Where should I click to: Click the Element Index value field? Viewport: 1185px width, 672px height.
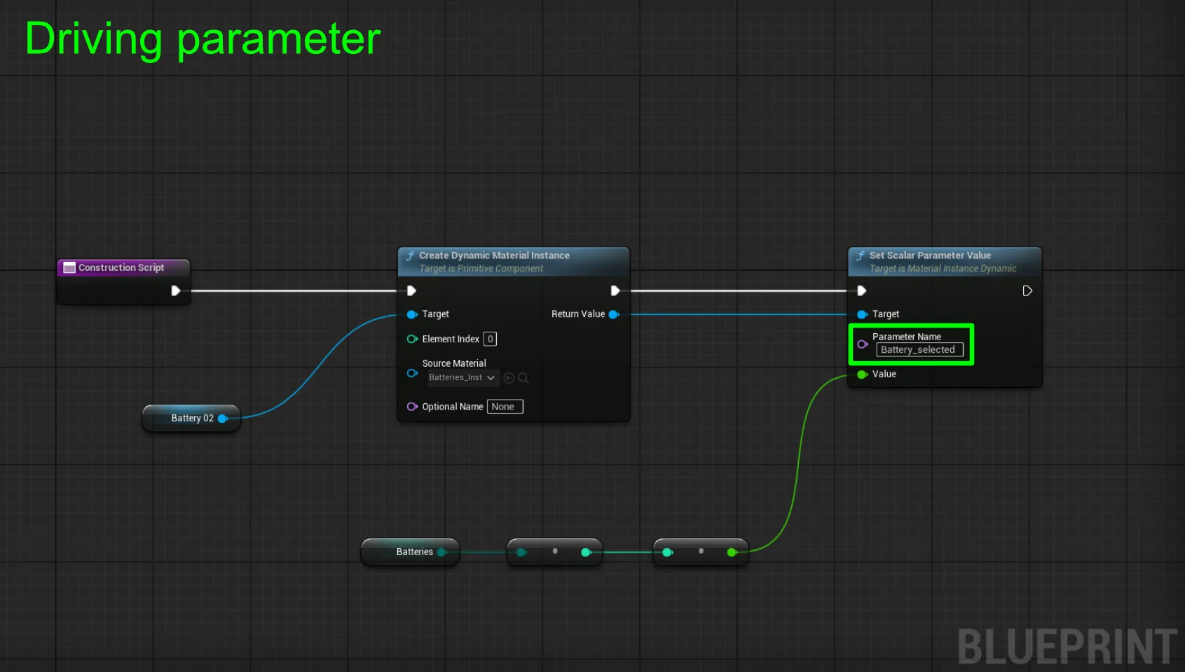(x=491, y=339)
